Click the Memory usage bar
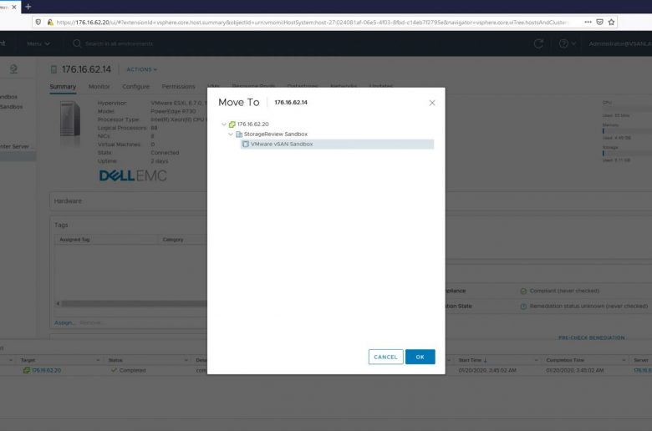652x431 pixels. (x=627, y=130)
